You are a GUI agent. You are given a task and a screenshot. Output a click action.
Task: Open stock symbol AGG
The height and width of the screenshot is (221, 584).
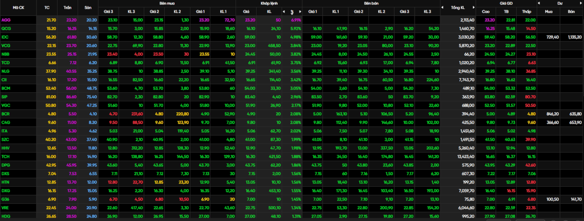point(6,20)
